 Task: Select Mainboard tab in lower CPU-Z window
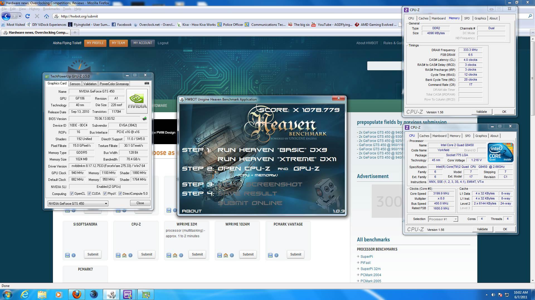[439, 136]
